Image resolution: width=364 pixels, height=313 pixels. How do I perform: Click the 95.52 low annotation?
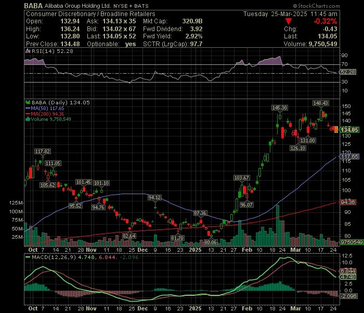[75, 206]
